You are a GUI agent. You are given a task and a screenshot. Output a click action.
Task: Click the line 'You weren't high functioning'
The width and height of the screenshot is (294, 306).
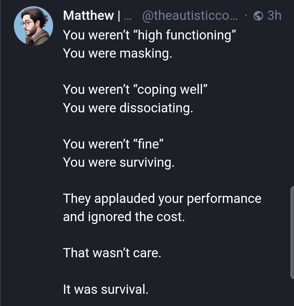tap(149, 35)
